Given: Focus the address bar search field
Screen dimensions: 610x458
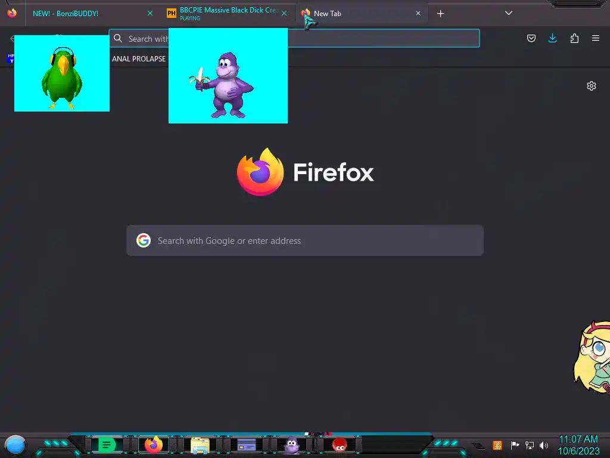Looking at the screenshot, I should 294,38.
